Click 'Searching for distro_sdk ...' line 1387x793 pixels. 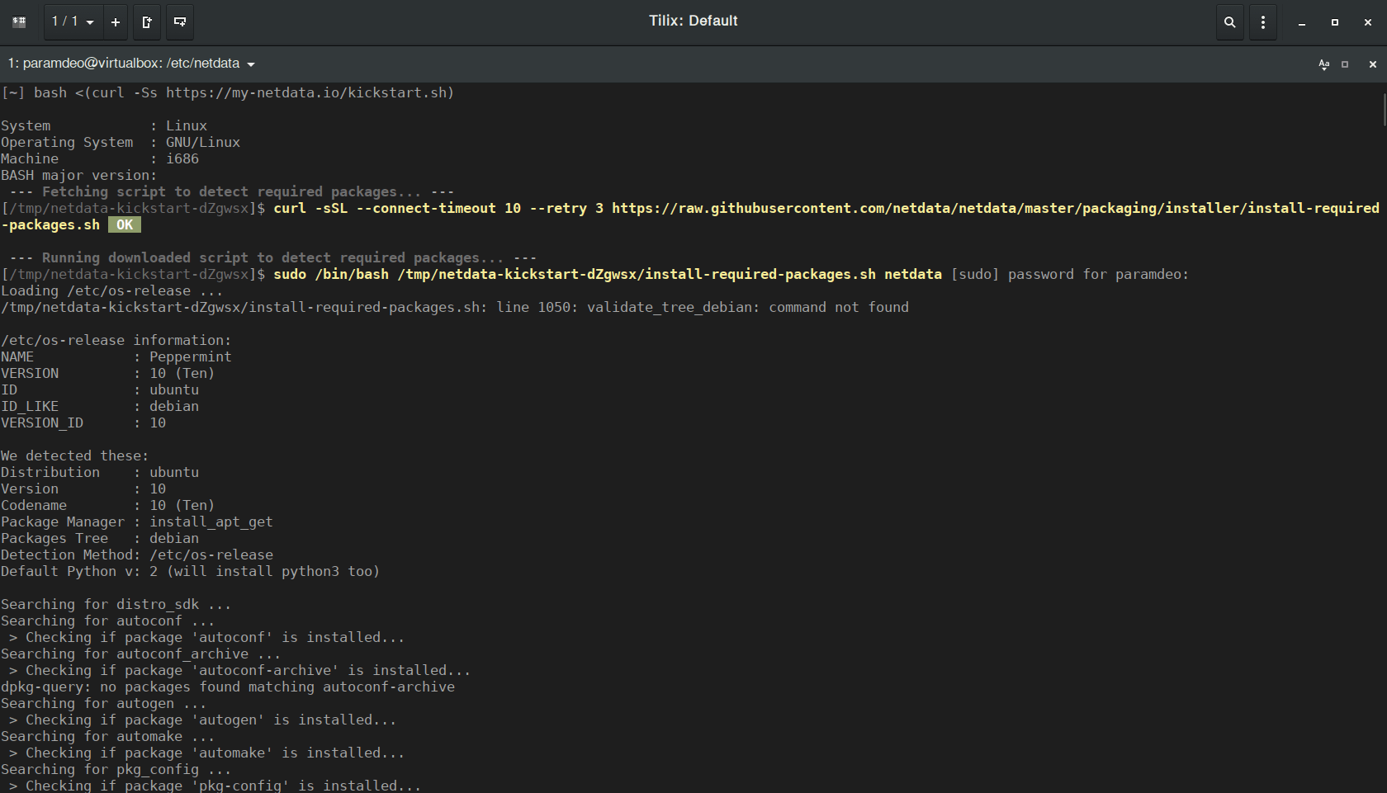116,604
